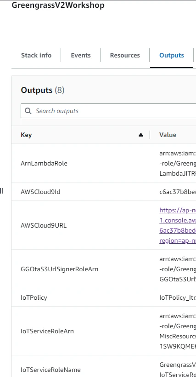
Task: Click the Outputs (8) heading
Action: pyautogui.click(x=43, y=90)
